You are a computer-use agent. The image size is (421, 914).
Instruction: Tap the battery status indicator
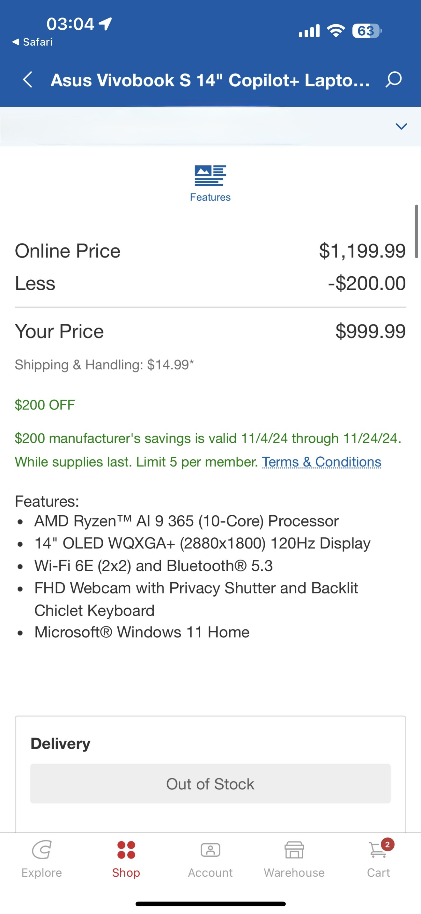(x=366, y=31)
